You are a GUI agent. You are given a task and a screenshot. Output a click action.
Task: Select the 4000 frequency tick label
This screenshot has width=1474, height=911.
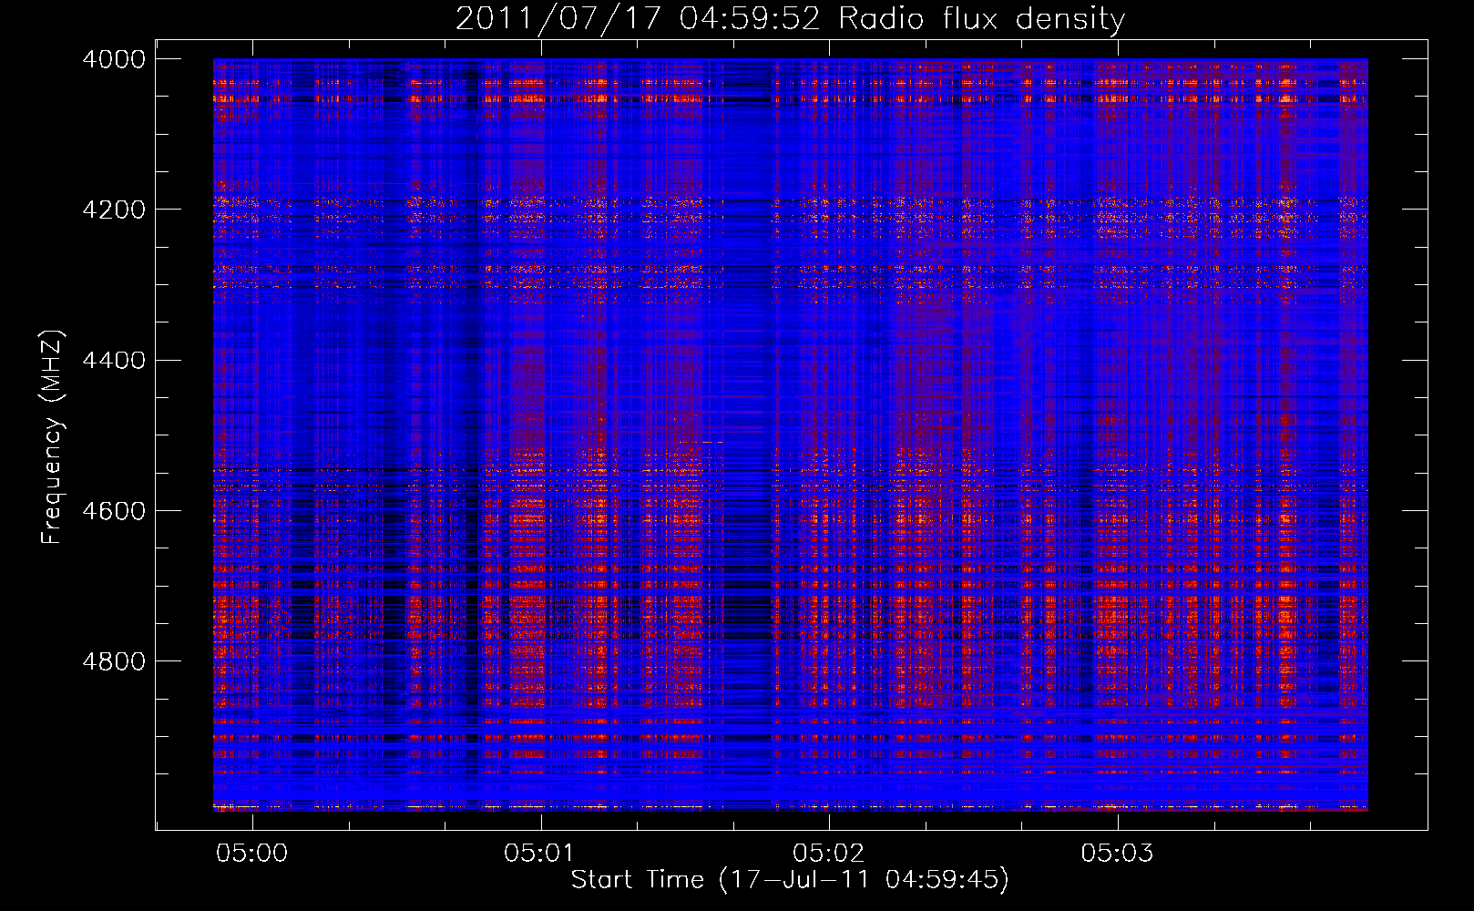pyautogui.click(x=113, y=59)
